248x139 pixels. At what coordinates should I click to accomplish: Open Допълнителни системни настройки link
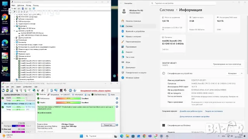click(195, 117)
